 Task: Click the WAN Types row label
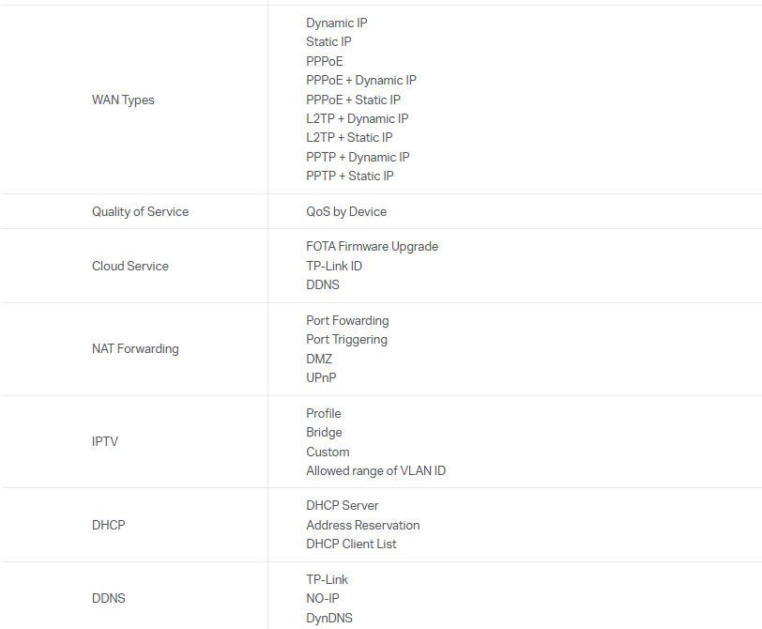(123, 100)
